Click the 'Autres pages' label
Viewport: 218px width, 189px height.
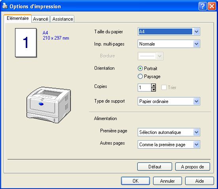(x=112, y=143)
